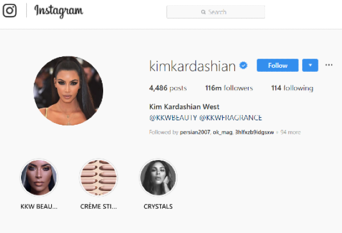Viewport: 342px width, 233px height.
Task: Show the 94 more mutual followers
Action: pos(290,132)
